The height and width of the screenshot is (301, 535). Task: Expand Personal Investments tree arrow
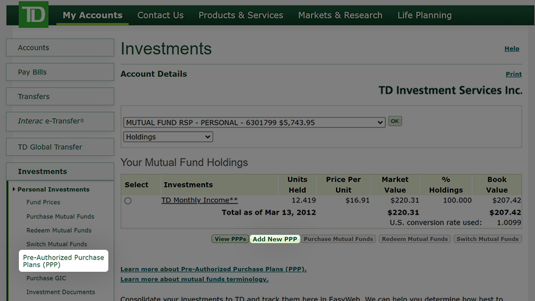tap(13, 189)
